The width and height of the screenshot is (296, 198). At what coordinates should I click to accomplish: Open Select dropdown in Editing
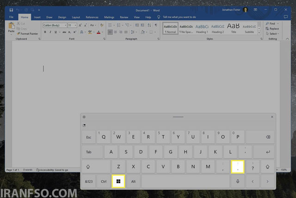coord(272,34)
